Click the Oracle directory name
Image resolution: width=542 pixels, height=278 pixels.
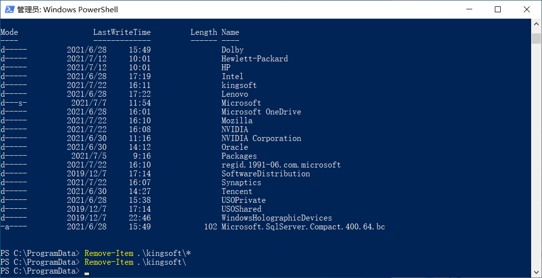pos(235,147)
